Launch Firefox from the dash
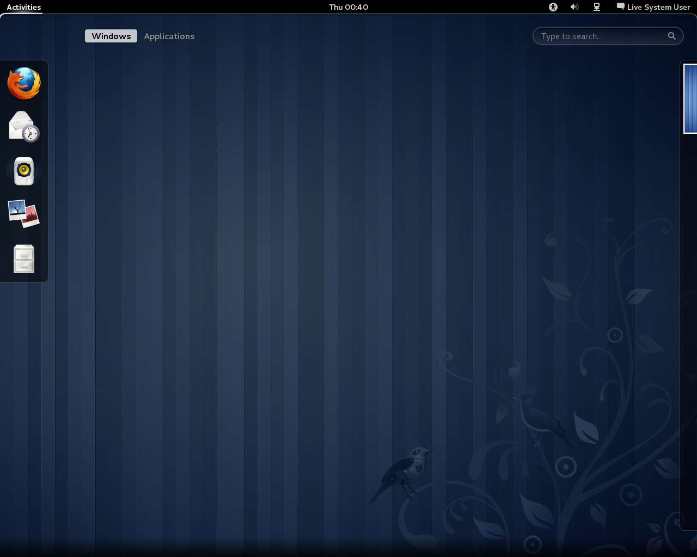Screen dimensions: 697x557 coord(24,83)
